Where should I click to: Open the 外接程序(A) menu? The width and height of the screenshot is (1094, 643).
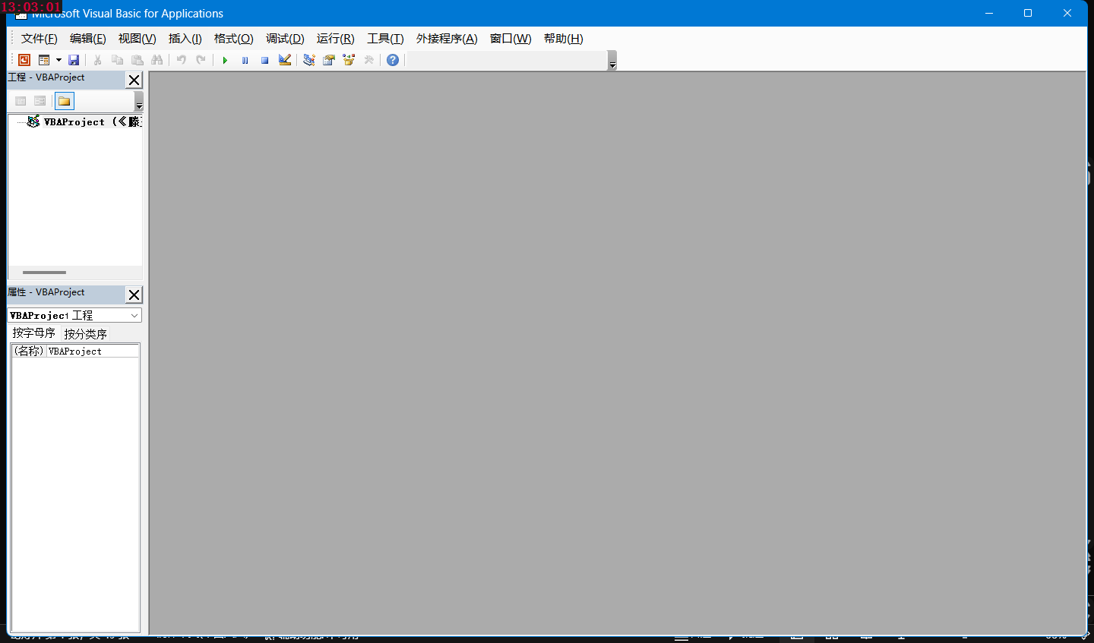click(x=447, y=39)
